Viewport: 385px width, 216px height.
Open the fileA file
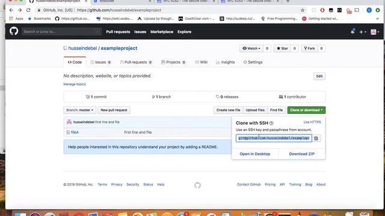pos(75,132)
